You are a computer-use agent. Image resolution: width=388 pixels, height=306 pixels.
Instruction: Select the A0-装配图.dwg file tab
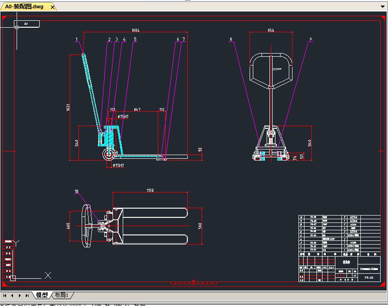pyautogui.click(x=26, y=7)
